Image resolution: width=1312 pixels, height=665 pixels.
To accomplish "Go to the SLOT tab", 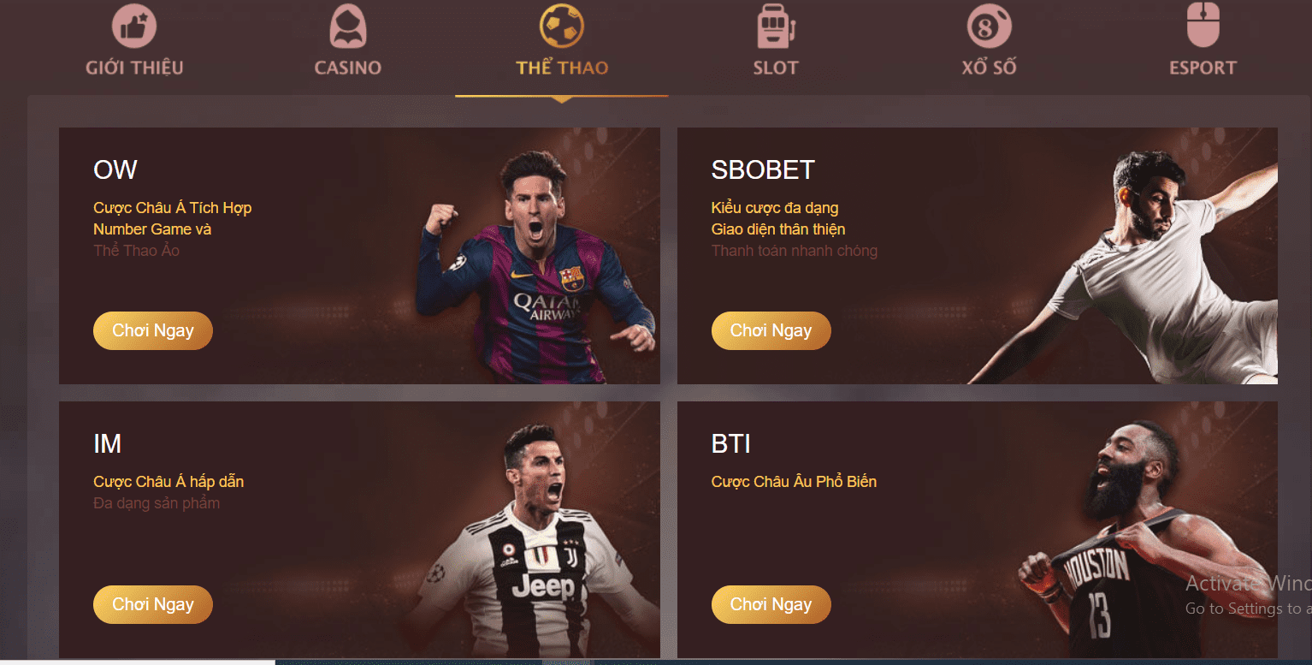I will [x=776, y=68].
